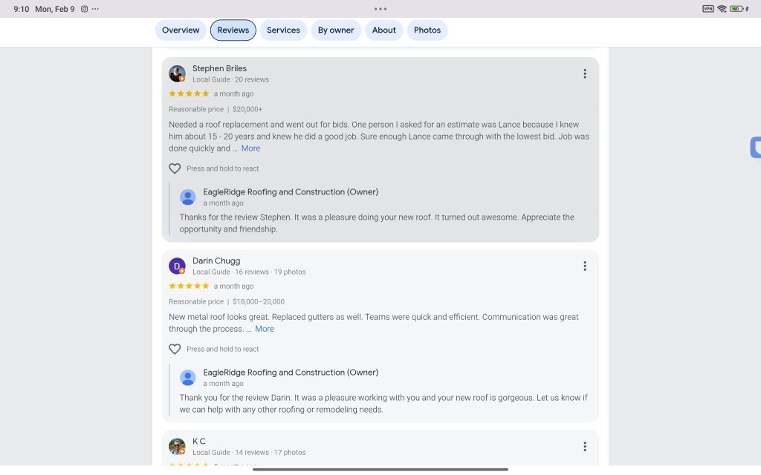This screenshot has width=761, height=475.
Task: Tap the floating blue edge handle
Action: pyautogui.click(x=755, y=148)
